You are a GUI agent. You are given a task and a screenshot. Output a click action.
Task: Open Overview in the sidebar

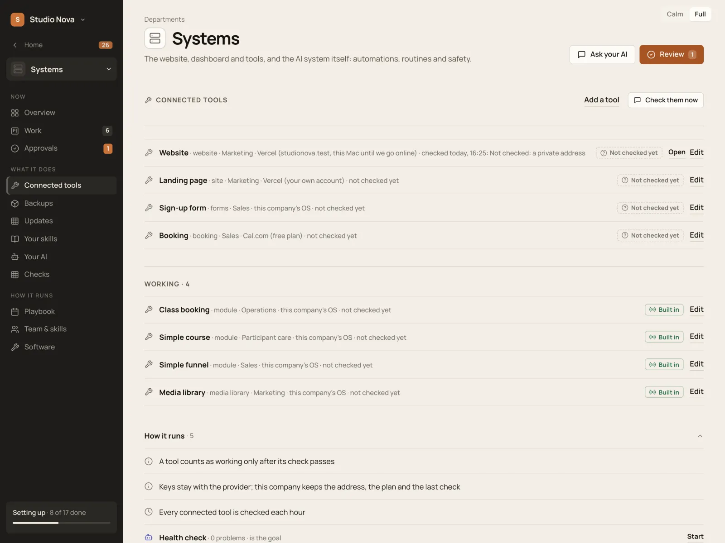tap(62, 113)
